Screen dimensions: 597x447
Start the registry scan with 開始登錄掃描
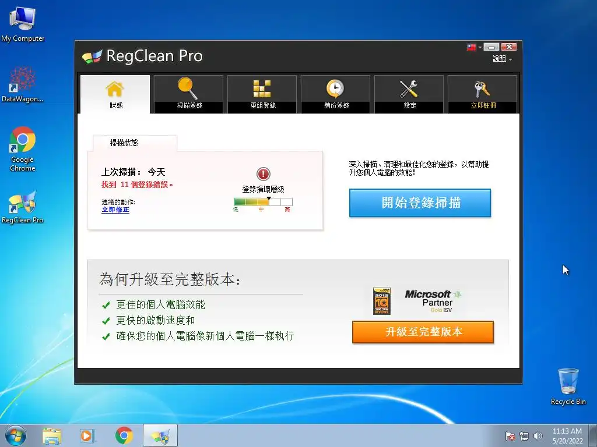pyautogui.click(x=420, y=203)
